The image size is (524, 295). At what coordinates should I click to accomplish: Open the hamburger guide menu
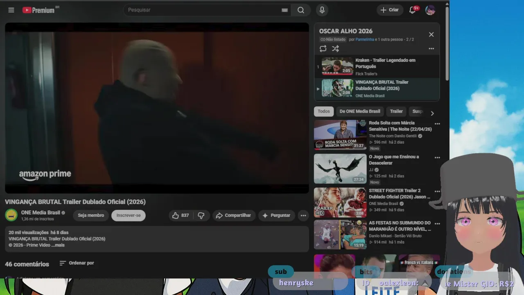(x=11, y=10)
